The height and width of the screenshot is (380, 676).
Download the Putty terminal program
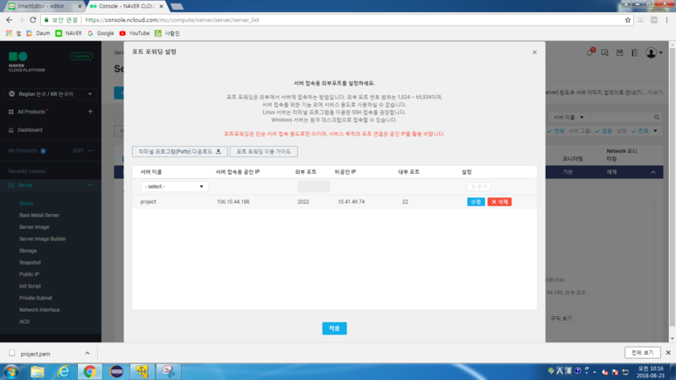point(180,152)
